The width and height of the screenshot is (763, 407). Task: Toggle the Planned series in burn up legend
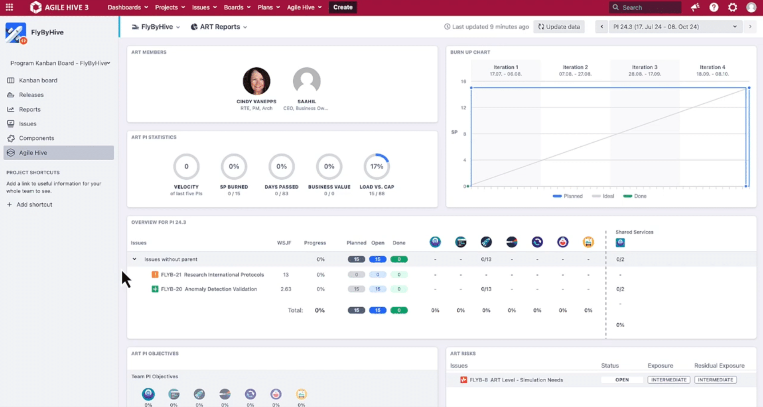[568, 196]
